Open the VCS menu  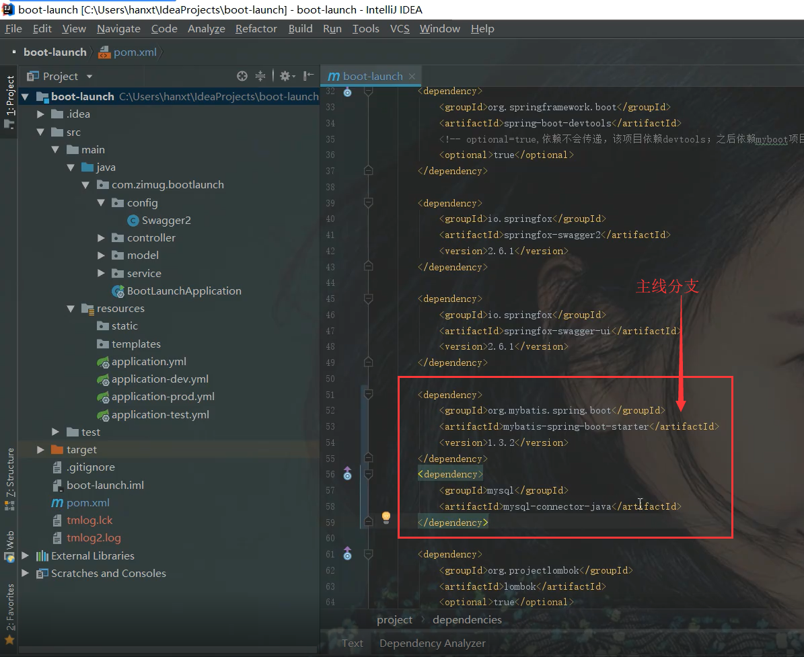pos(400,29)
